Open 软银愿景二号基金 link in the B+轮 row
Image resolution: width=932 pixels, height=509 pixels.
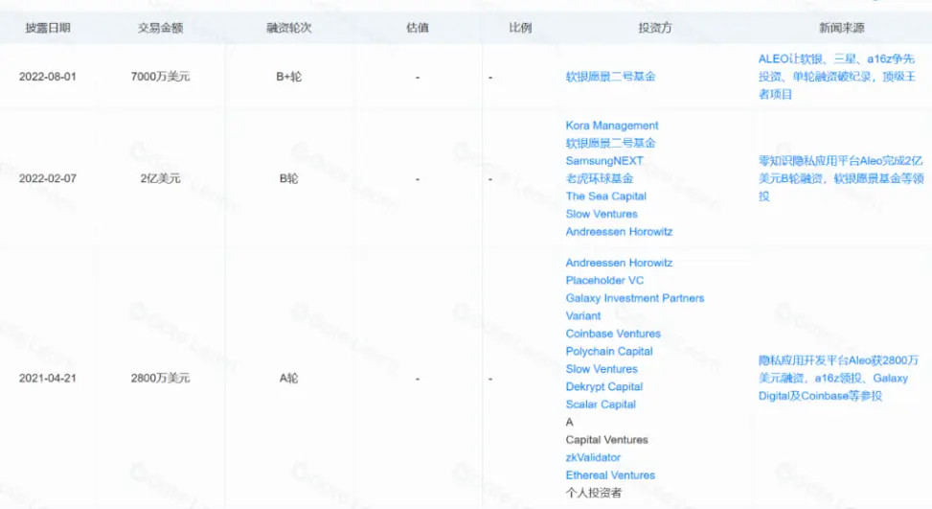pos(610,76)
